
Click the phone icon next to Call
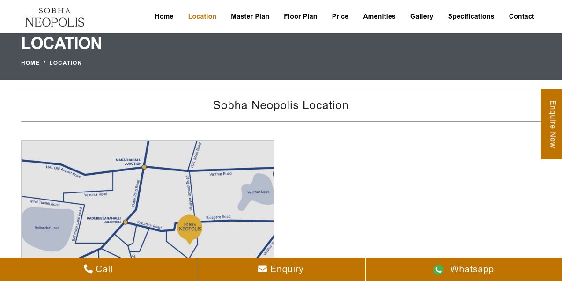tap(88, 269)
